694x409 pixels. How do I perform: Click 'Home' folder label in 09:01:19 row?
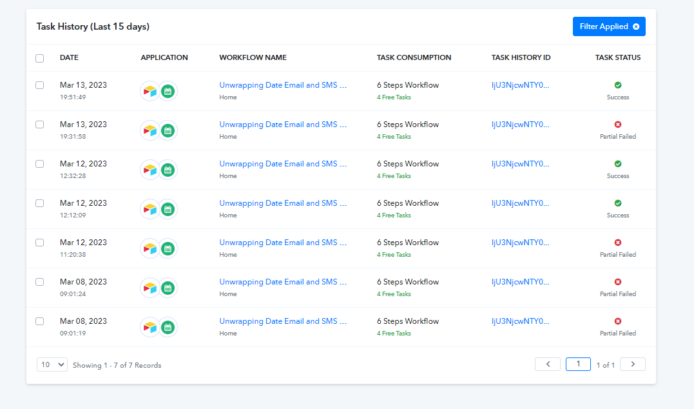tap(228, 334)
